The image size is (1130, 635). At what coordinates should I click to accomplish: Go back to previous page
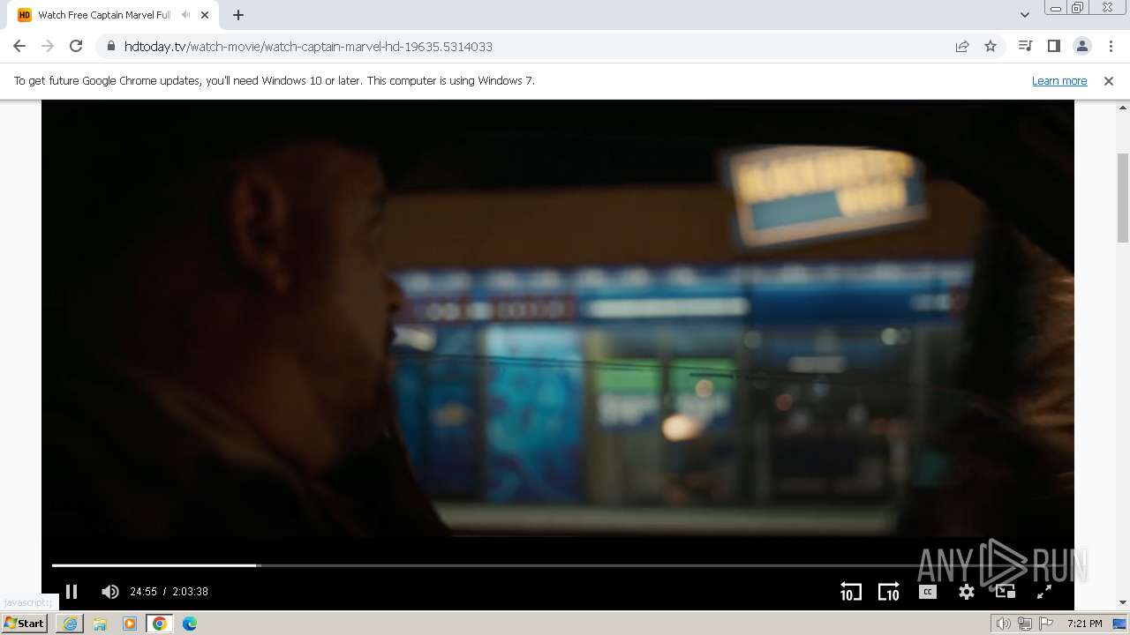19,47
